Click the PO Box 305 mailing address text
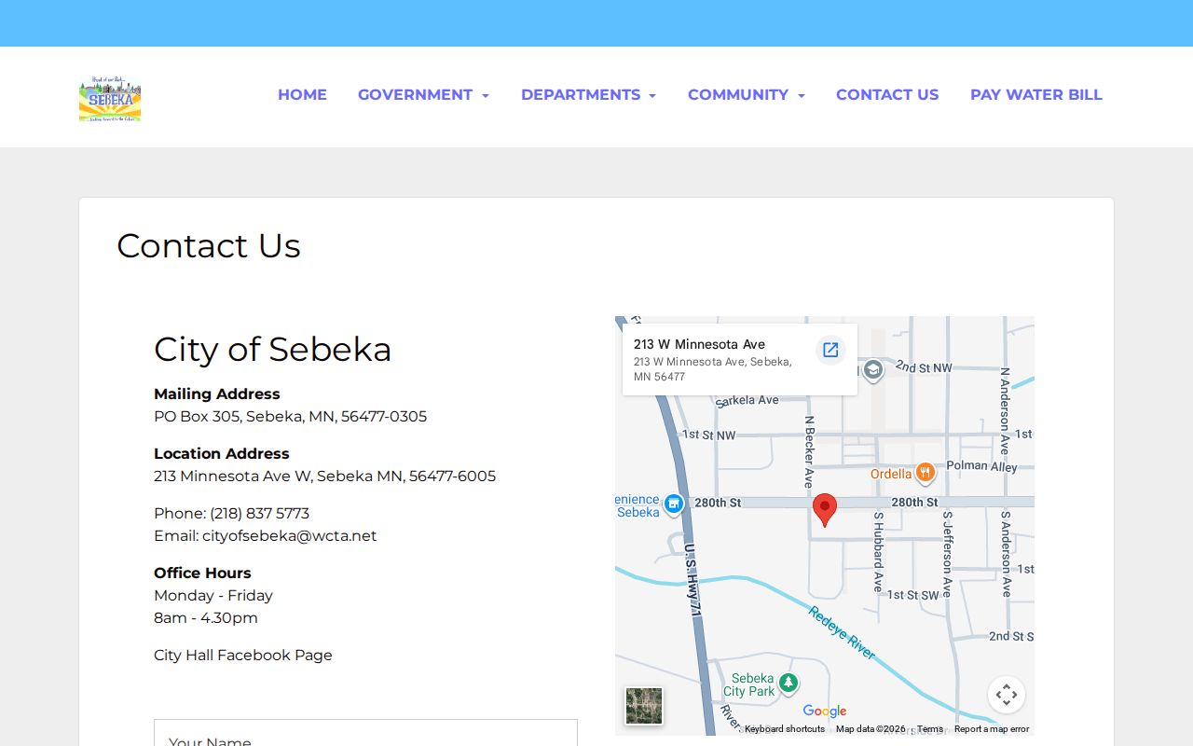 click(x=290, y=417)
